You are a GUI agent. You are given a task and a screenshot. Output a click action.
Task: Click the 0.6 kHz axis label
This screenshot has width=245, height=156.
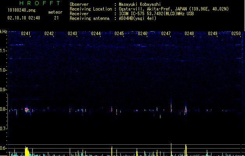pyautogui.click(x=3, y=148)
